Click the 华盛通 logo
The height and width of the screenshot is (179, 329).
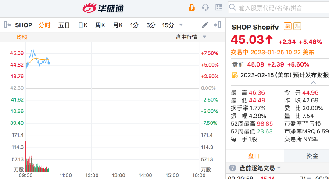(x=103, y=8)
